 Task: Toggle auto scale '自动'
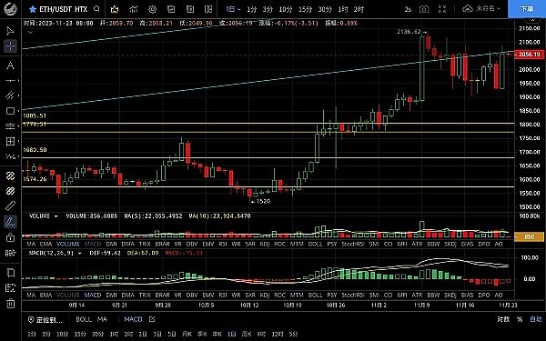point(536,319)
